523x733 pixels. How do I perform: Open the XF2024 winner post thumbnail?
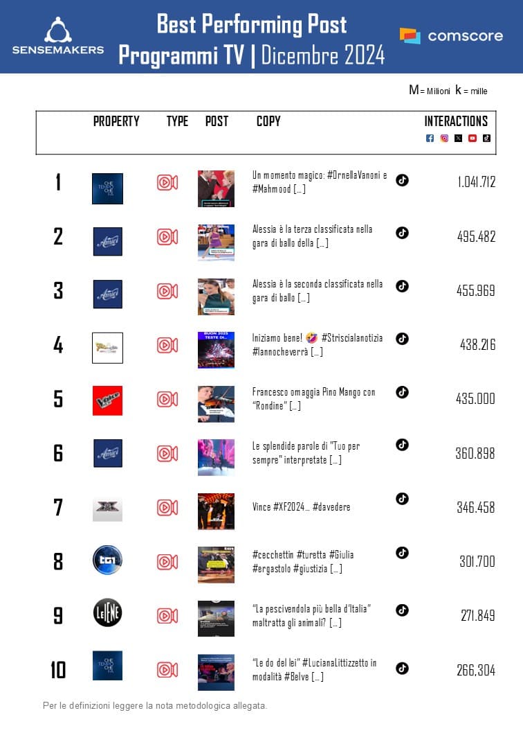(216, 511)
